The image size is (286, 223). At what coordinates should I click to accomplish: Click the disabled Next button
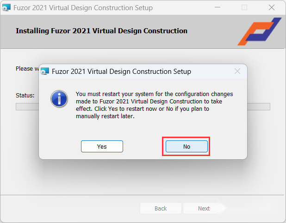204,208
